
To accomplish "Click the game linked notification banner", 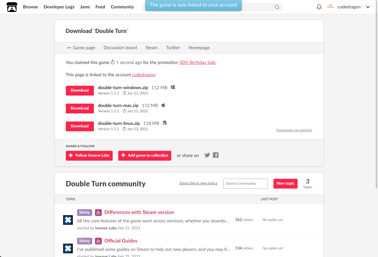I will click(193, 5).
